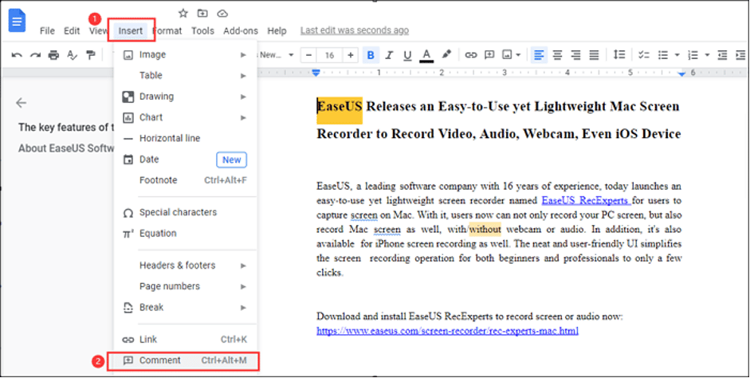This screenshot has width=750, height=378.
Task: Print the document
Action: (53, 55)
